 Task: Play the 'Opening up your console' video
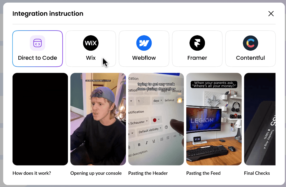[98, 119]
